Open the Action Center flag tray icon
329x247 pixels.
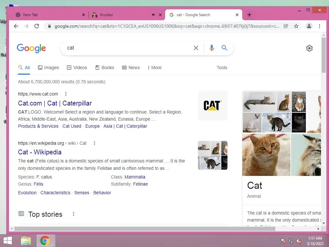283,241
